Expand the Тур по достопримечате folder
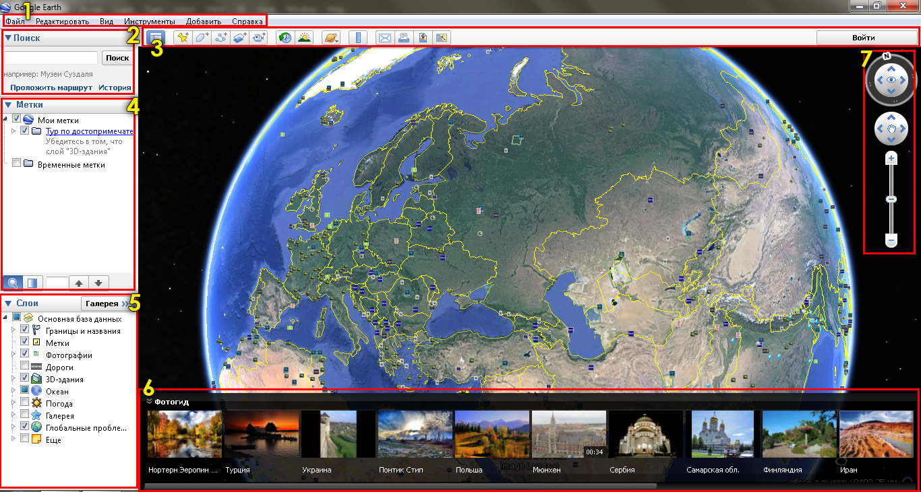The width and height of the screenshot is (921, 492). coord(13,131)
